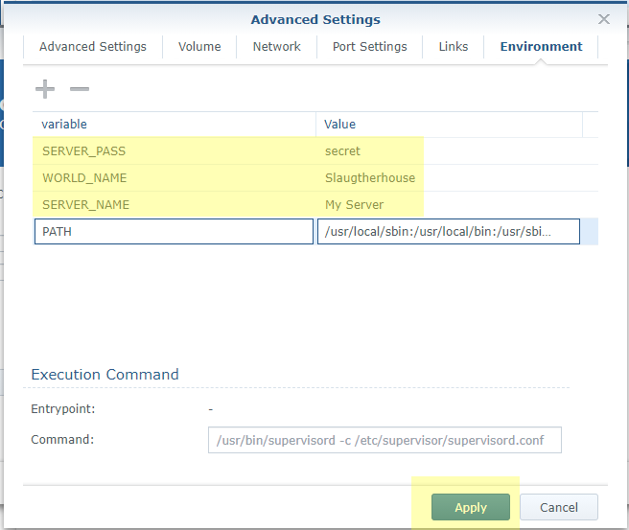
Task: Select the WORLD_NAME variable cell
Action: pos(175,178)
